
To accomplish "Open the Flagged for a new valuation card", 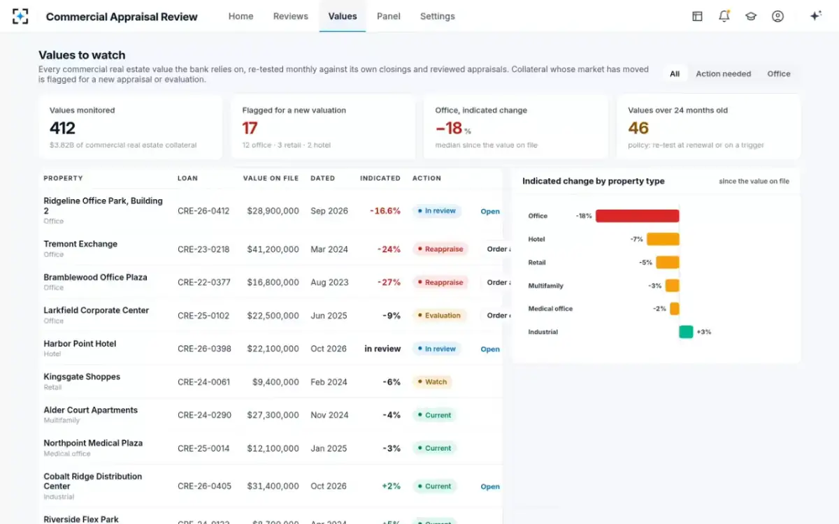I will point(323,127).
